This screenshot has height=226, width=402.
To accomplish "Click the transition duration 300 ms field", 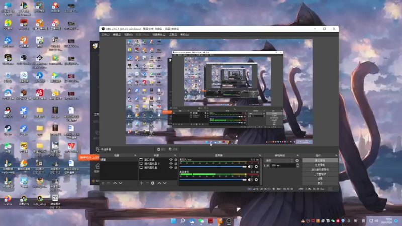I will click(x=283, y=166).
